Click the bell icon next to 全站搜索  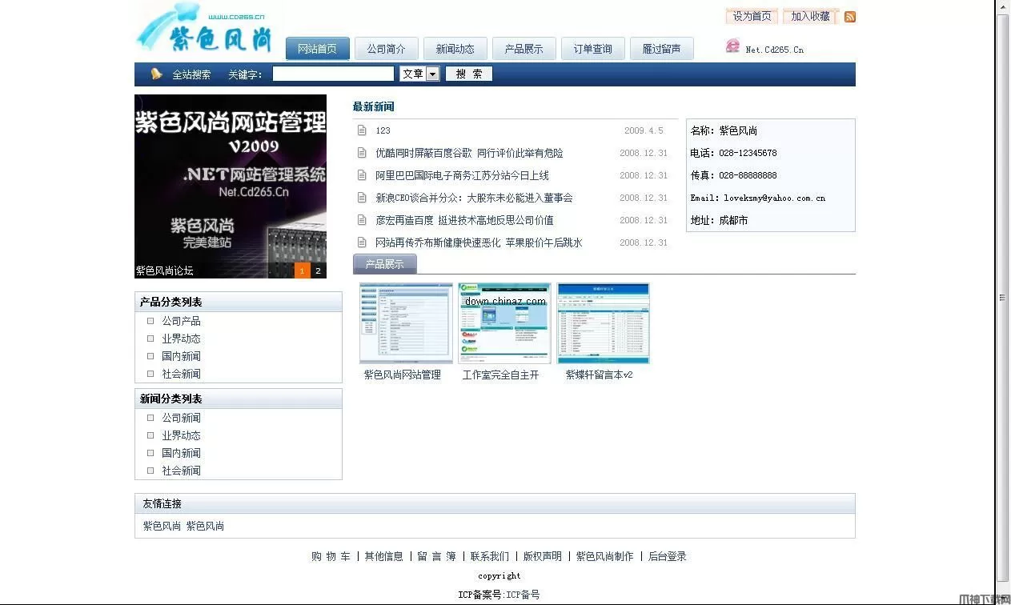point(156,74)
